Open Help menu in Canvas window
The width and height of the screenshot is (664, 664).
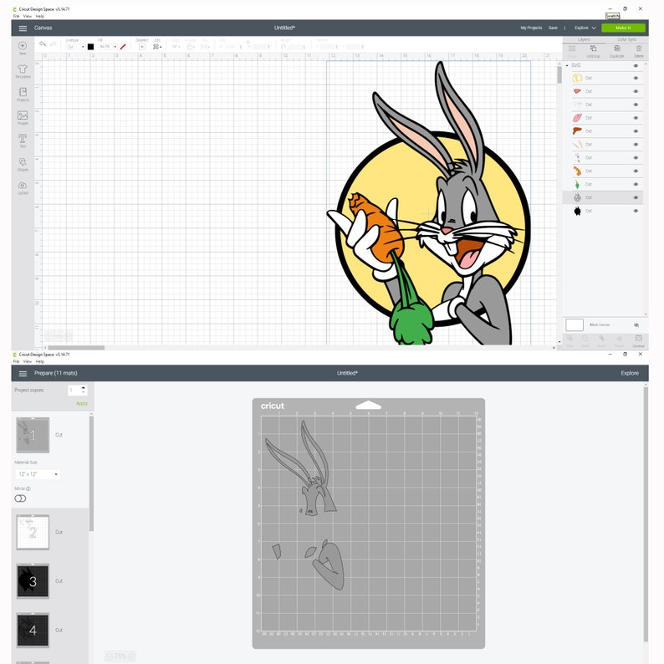click(x=40, y=16)
